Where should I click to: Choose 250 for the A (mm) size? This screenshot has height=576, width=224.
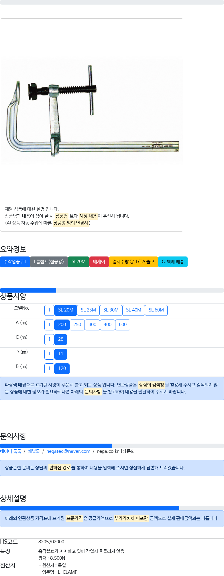[x=77, y=325]
